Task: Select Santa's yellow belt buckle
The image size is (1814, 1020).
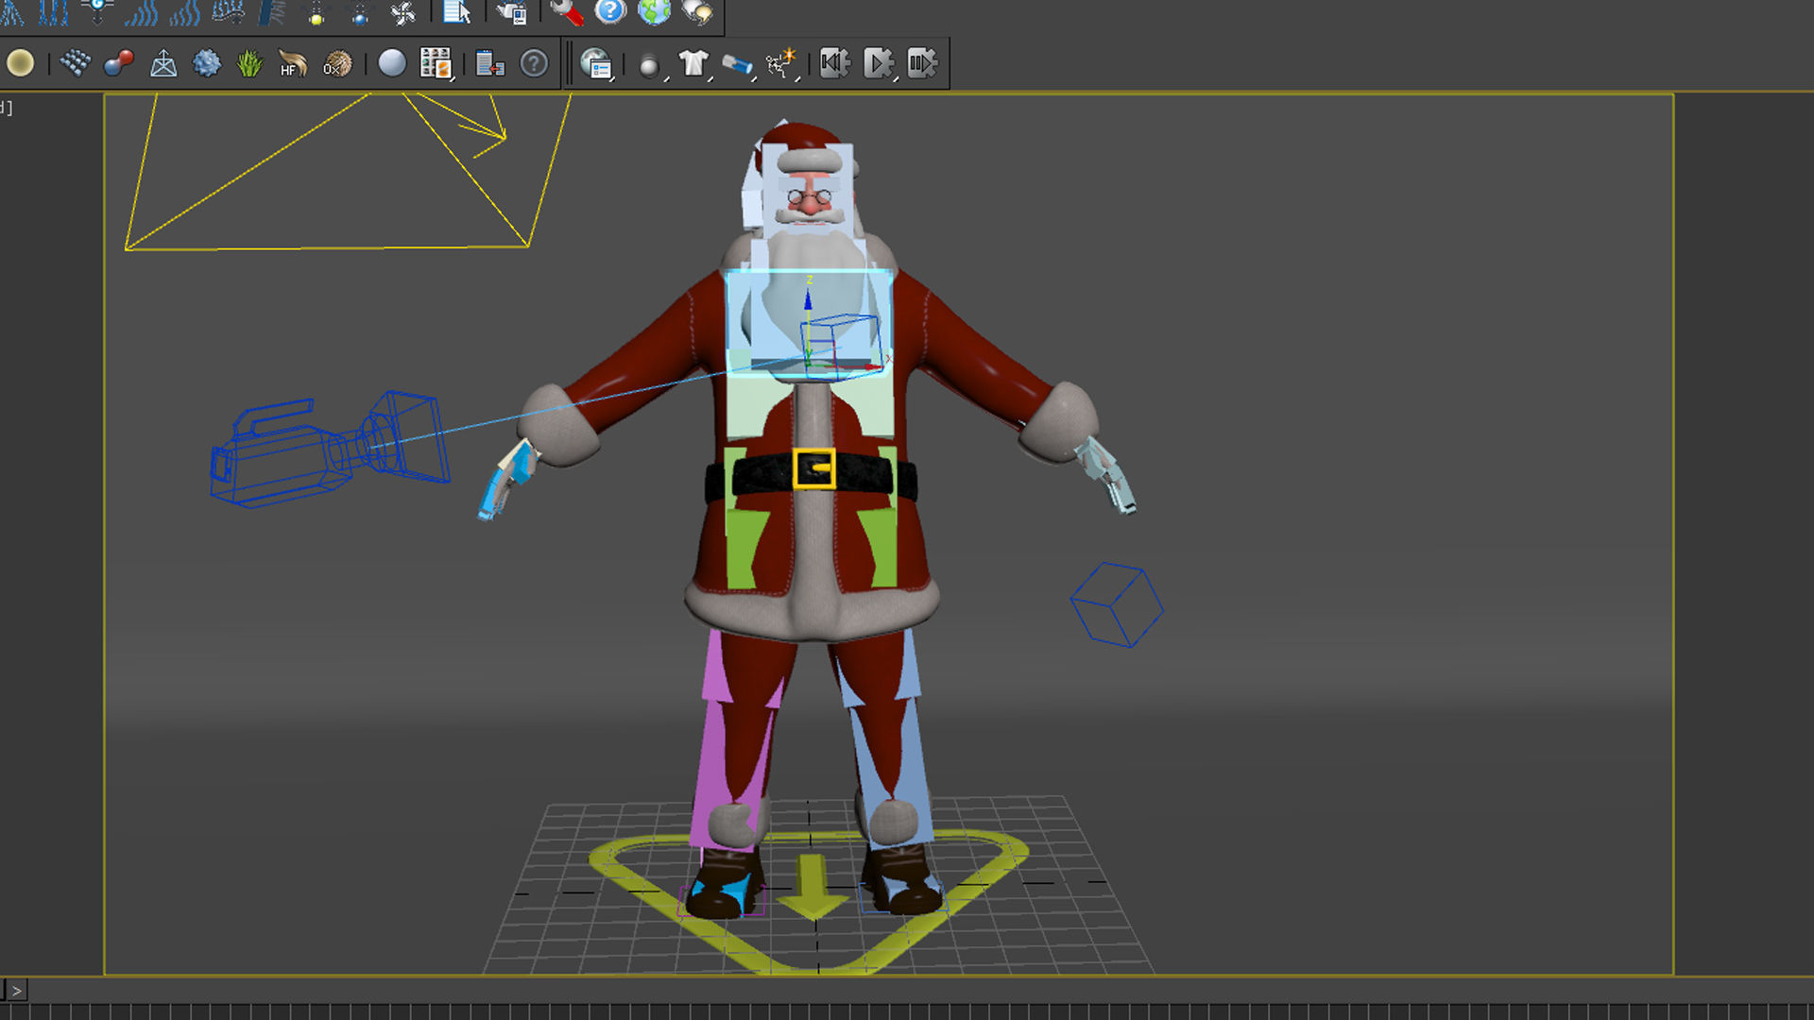Action: (x=813, y=468)
